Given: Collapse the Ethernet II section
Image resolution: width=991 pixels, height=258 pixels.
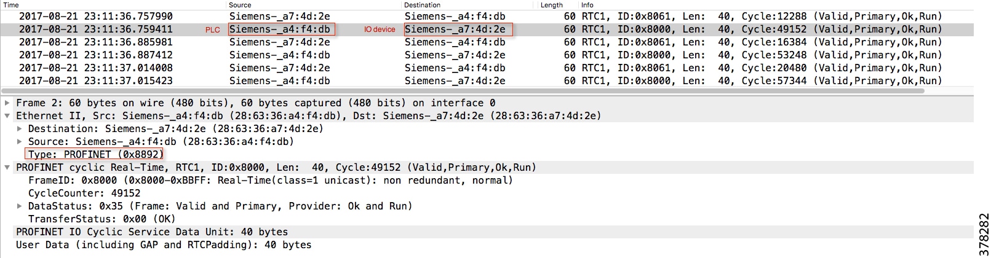Looking at the screenshot, I should [x=7, y=115].
